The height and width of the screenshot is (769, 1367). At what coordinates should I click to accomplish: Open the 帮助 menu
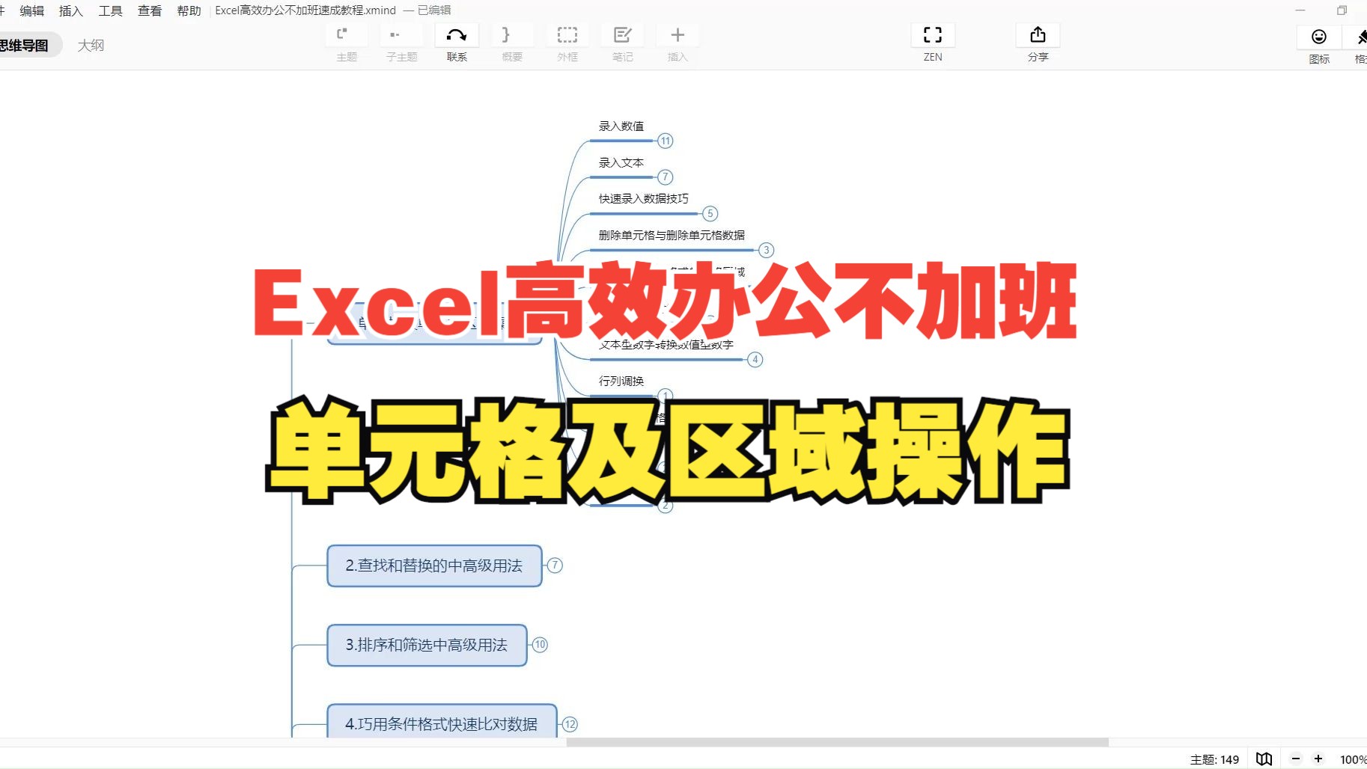189,10
